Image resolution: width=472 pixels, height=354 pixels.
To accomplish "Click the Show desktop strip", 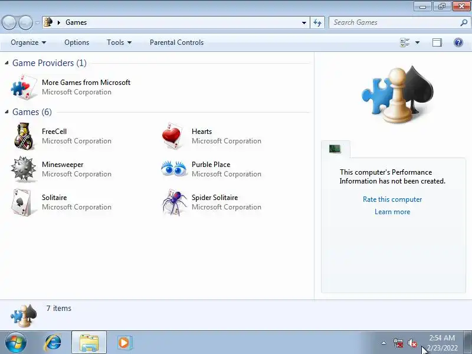I will coord(468,342).
